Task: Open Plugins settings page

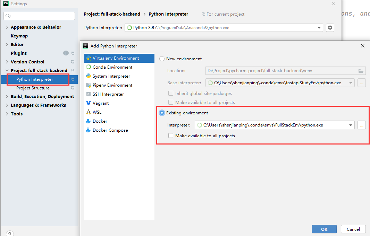Action: [19, 53]
